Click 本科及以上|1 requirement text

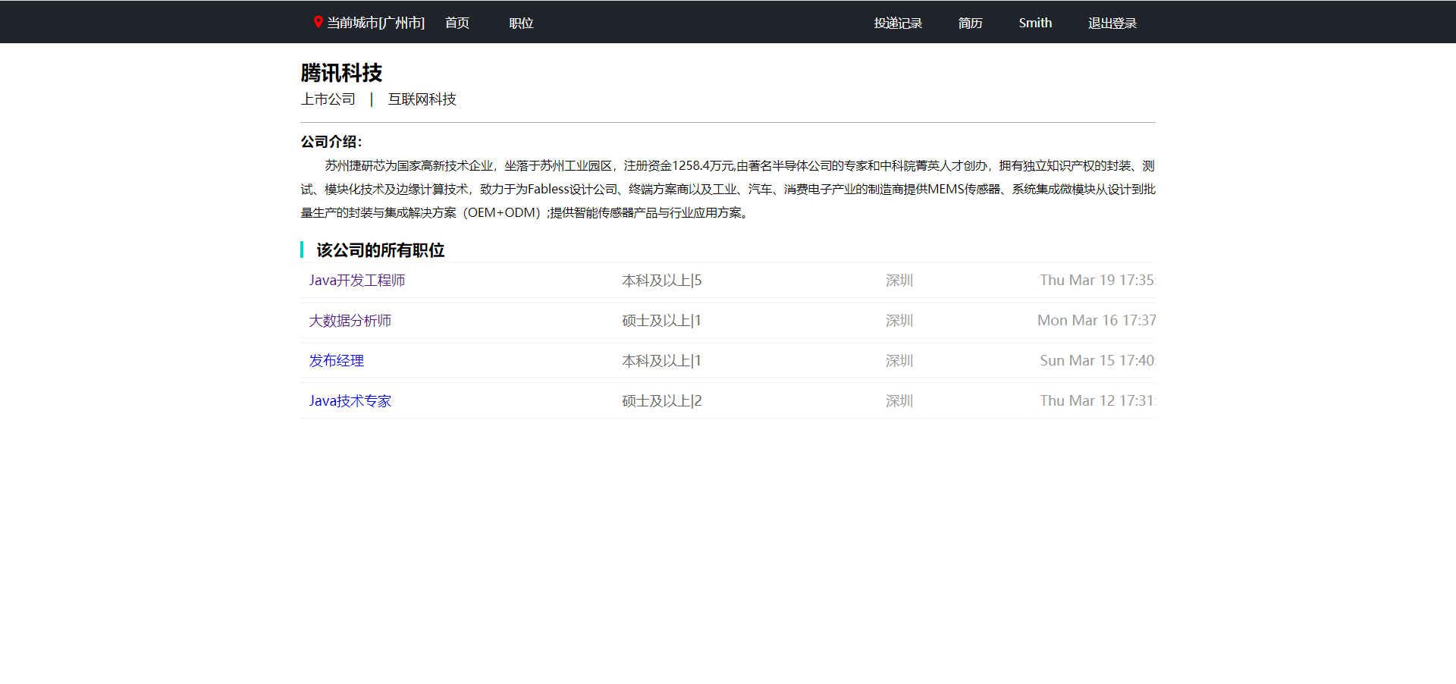[x=662, y=361]
